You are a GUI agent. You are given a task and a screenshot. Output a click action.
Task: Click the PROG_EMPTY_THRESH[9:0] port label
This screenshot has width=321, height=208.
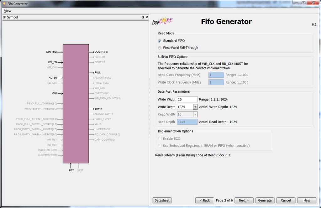pyautogui.click(x=41, y=109)
